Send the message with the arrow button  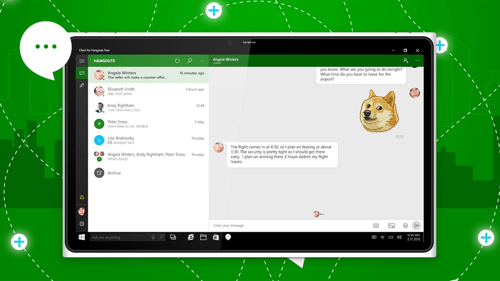pyautogui.click(x=416, y=225)
